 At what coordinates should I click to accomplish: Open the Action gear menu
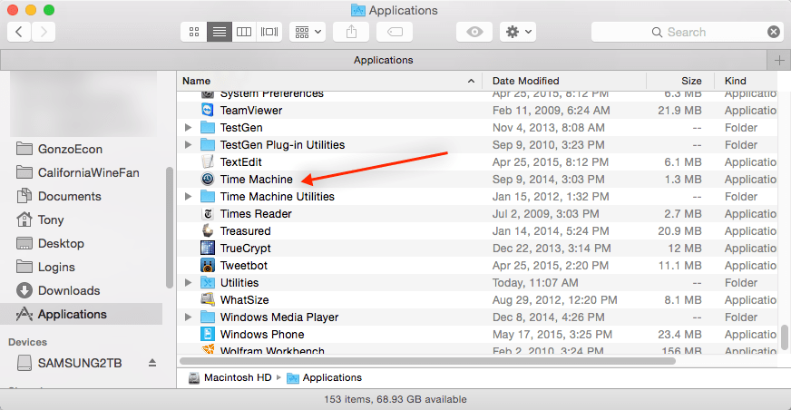point(518,32)
